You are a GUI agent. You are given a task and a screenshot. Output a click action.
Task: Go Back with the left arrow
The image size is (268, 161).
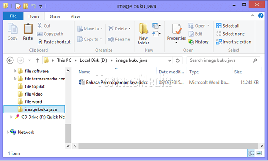coord(10,60)
